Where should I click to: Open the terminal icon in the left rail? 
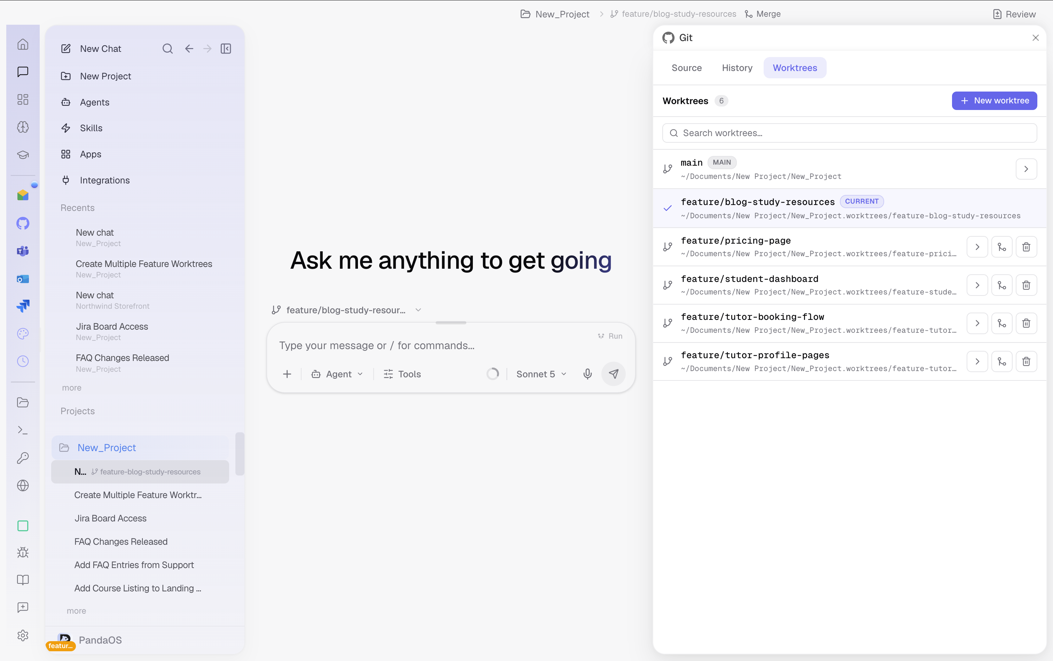click(23, 430)
